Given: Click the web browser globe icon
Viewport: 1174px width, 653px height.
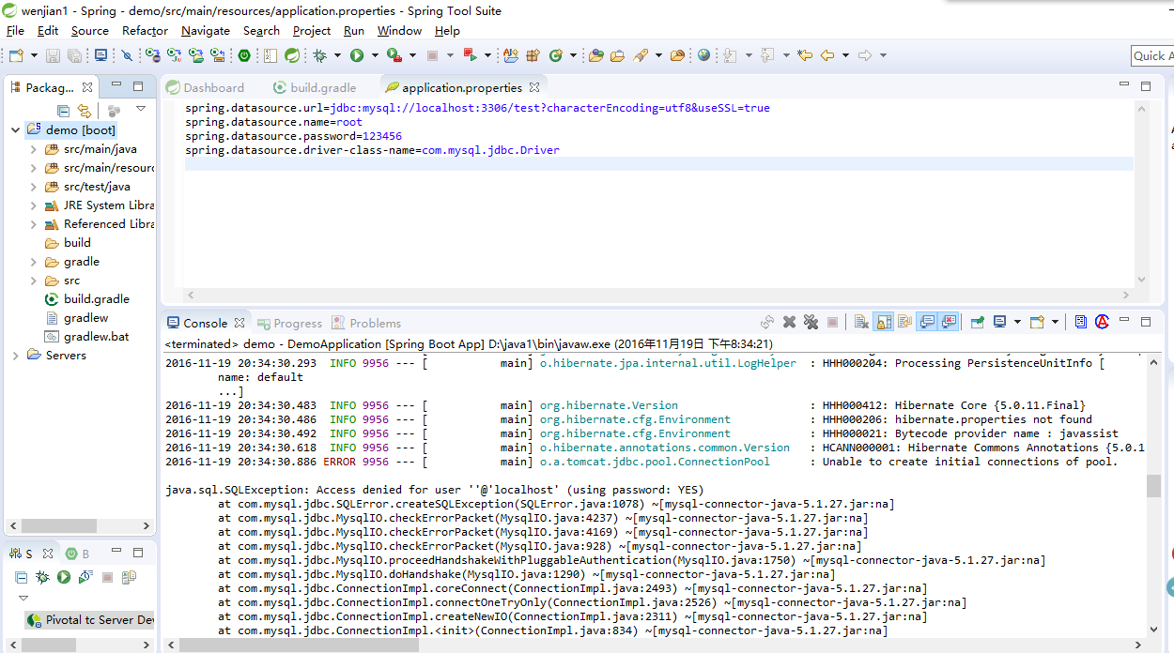Looking at the screenshot, I should 703,55.
